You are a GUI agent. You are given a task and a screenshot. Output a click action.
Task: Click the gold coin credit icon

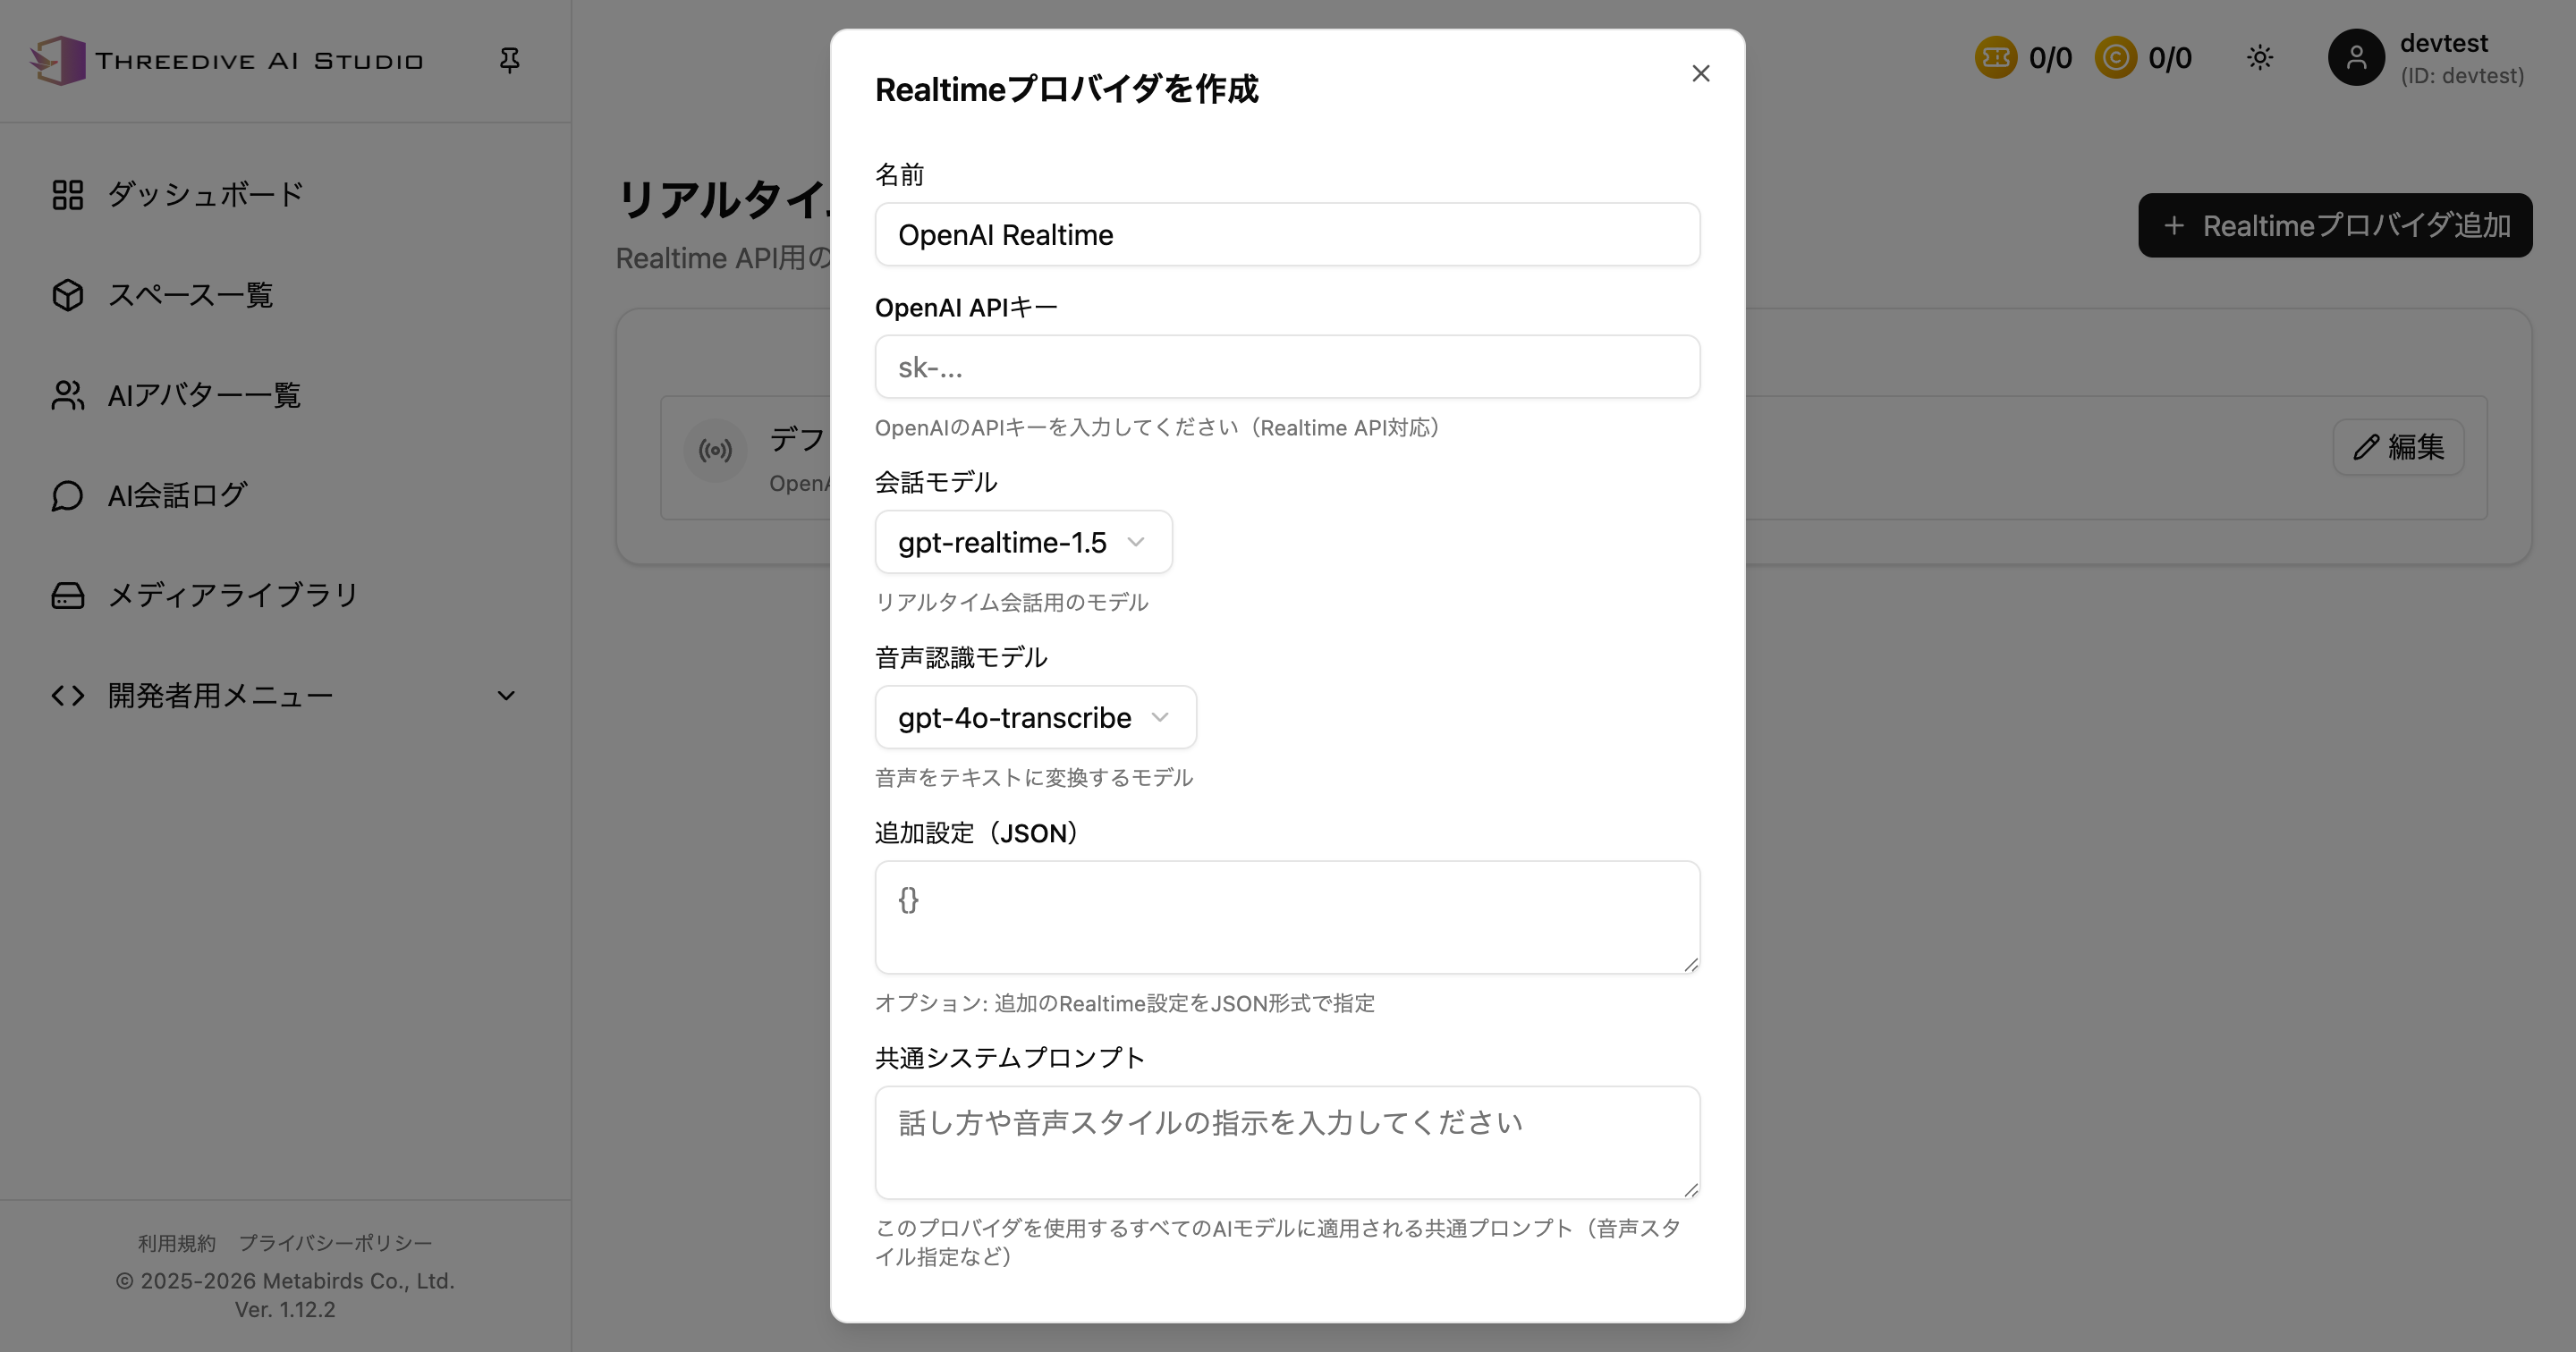[2115, 58]
